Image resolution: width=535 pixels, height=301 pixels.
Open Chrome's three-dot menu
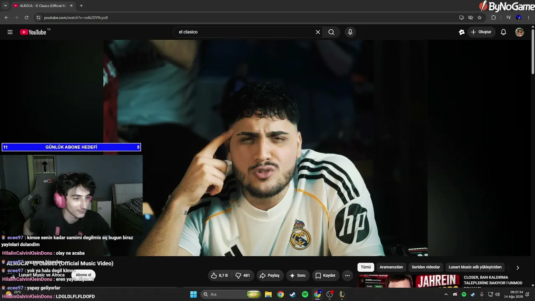point(529,18)
